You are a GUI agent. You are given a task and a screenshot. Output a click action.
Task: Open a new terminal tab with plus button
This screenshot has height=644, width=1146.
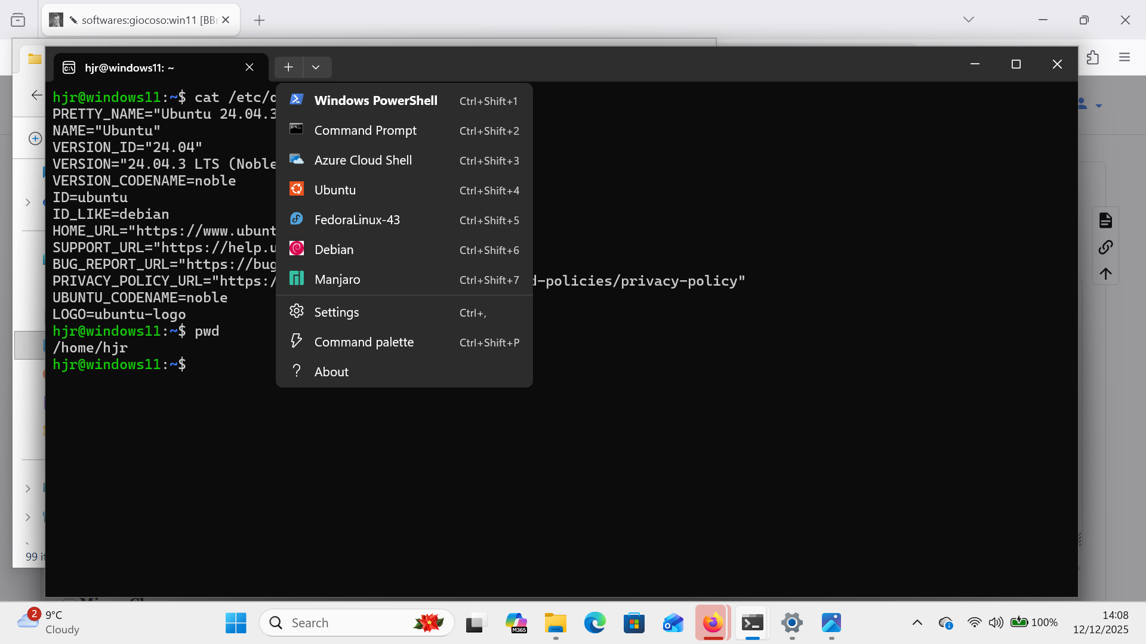pyautogui.click(x=288, y=67)
